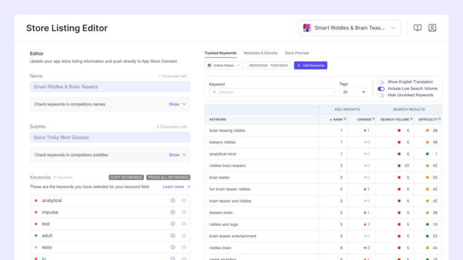Open the Tags All dropdown
The height and width of the screenshot is (260, 463).
coord(353,92)
